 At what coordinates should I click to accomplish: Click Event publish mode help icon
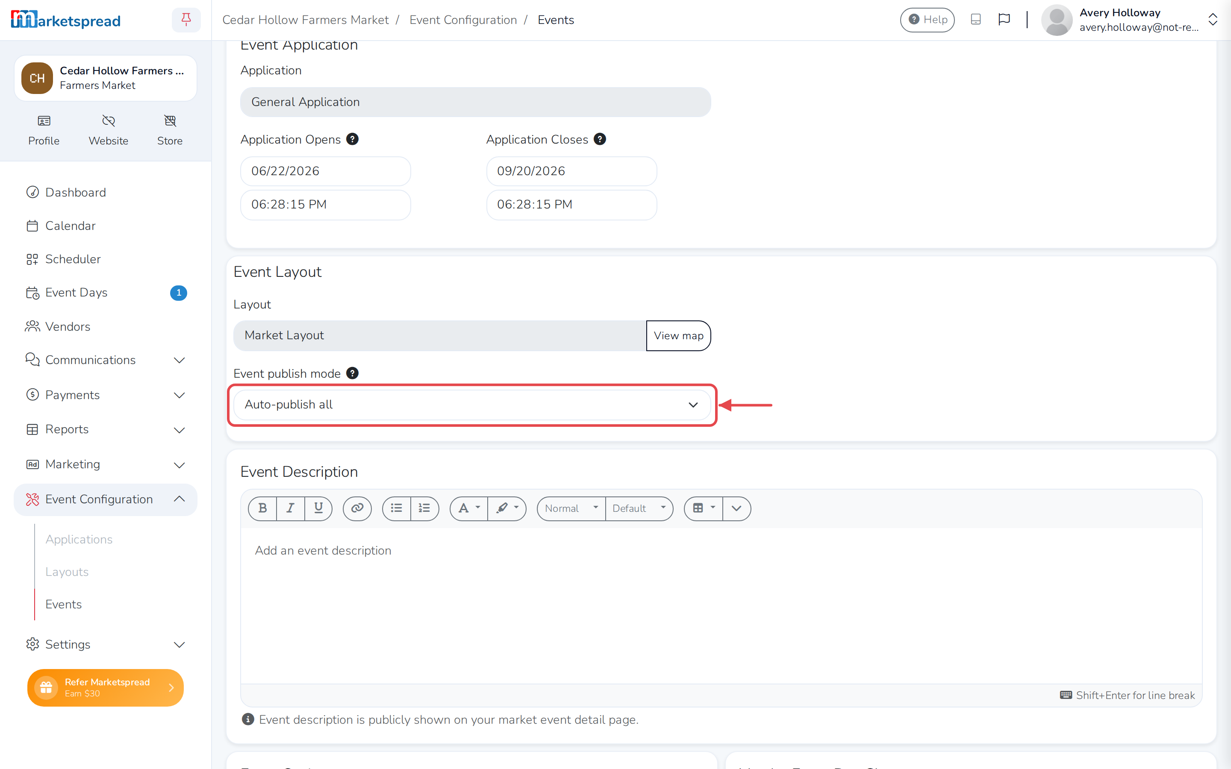(353, 373)
